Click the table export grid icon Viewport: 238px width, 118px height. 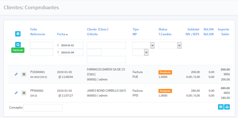pyautogui.click(x=221, y=107)
